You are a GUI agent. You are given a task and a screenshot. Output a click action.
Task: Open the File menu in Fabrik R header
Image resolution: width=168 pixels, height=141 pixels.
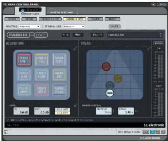97,35
